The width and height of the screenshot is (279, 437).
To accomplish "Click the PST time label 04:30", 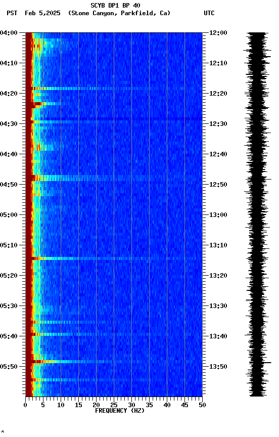I will [9, 124].
